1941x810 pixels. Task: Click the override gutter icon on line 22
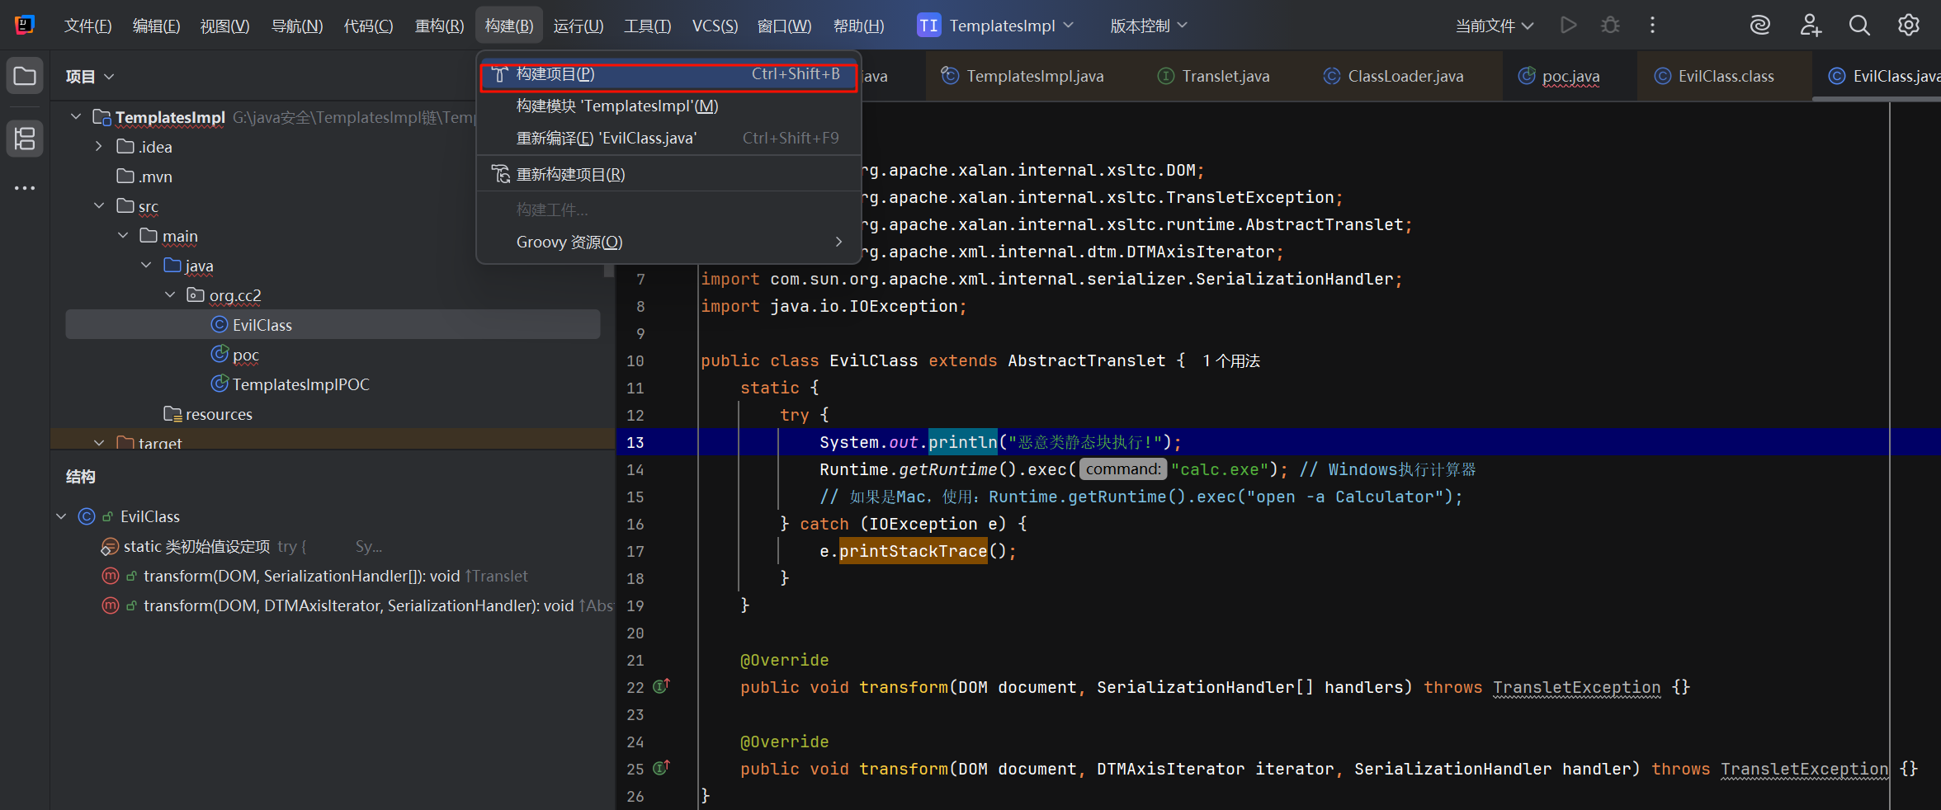click(661, 686)
